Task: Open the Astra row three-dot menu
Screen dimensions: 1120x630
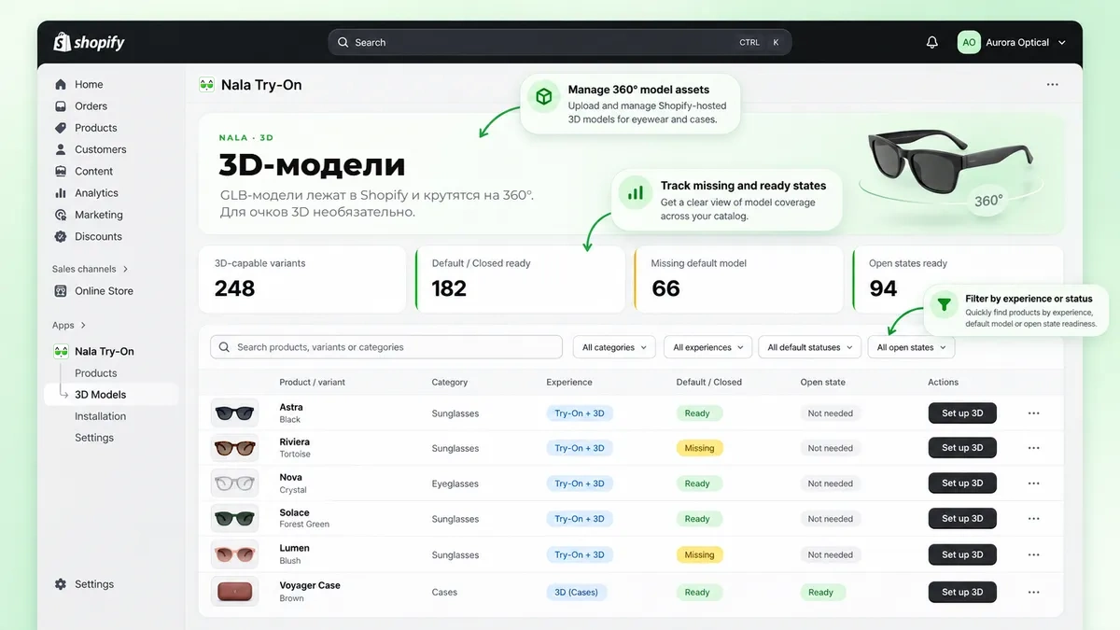Action: click(1033, 413)
